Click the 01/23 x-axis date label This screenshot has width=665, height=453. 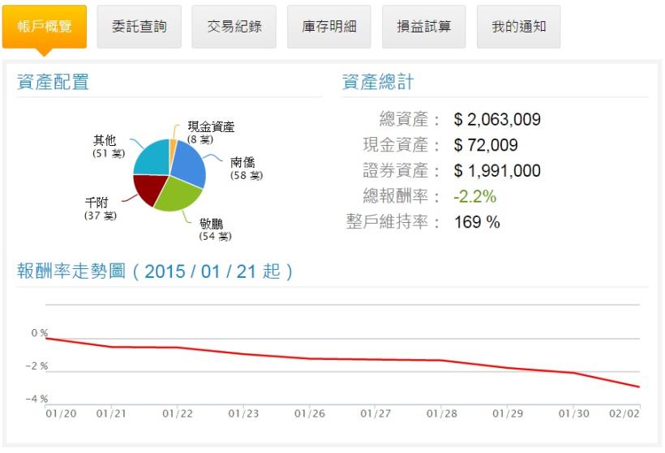tap(243, 413)
